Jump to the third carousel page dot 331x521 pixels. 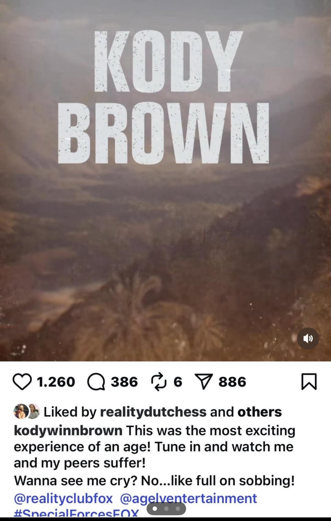tap(178, 509)
